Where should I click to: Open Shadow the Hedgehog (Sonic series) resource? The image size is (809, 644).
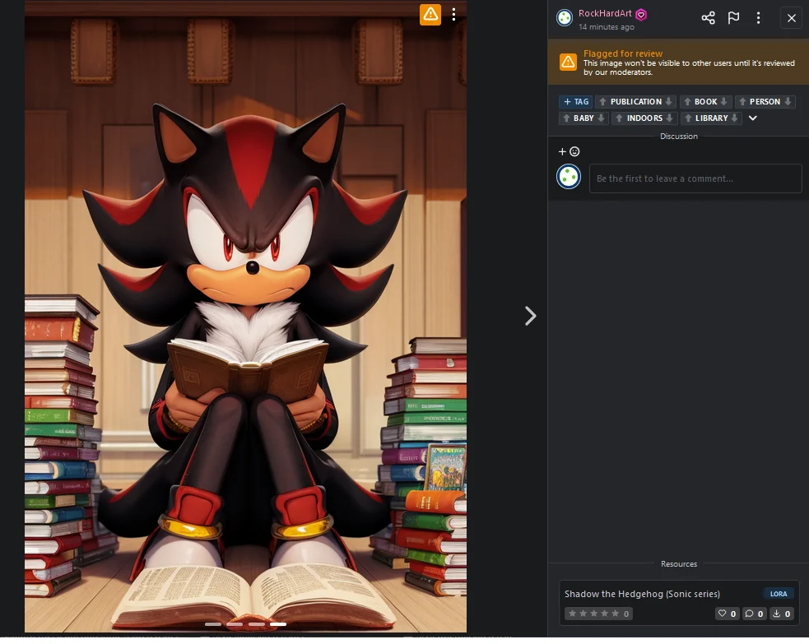[x=643, y=595]
